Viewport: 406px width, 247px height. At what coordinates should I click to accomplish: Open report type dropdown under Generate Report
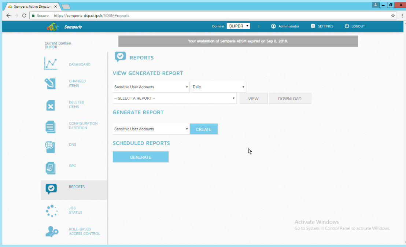click(151, 129)
